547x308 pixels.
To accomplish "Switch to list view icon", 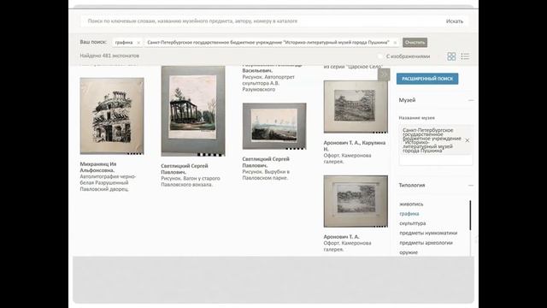I will [465, 56].
